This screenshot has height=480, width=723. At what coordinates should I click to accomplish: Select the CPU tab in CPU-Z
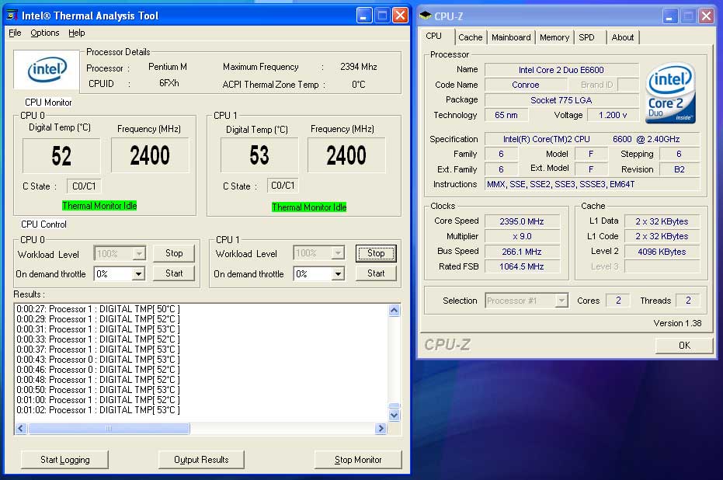pos(433,36)
